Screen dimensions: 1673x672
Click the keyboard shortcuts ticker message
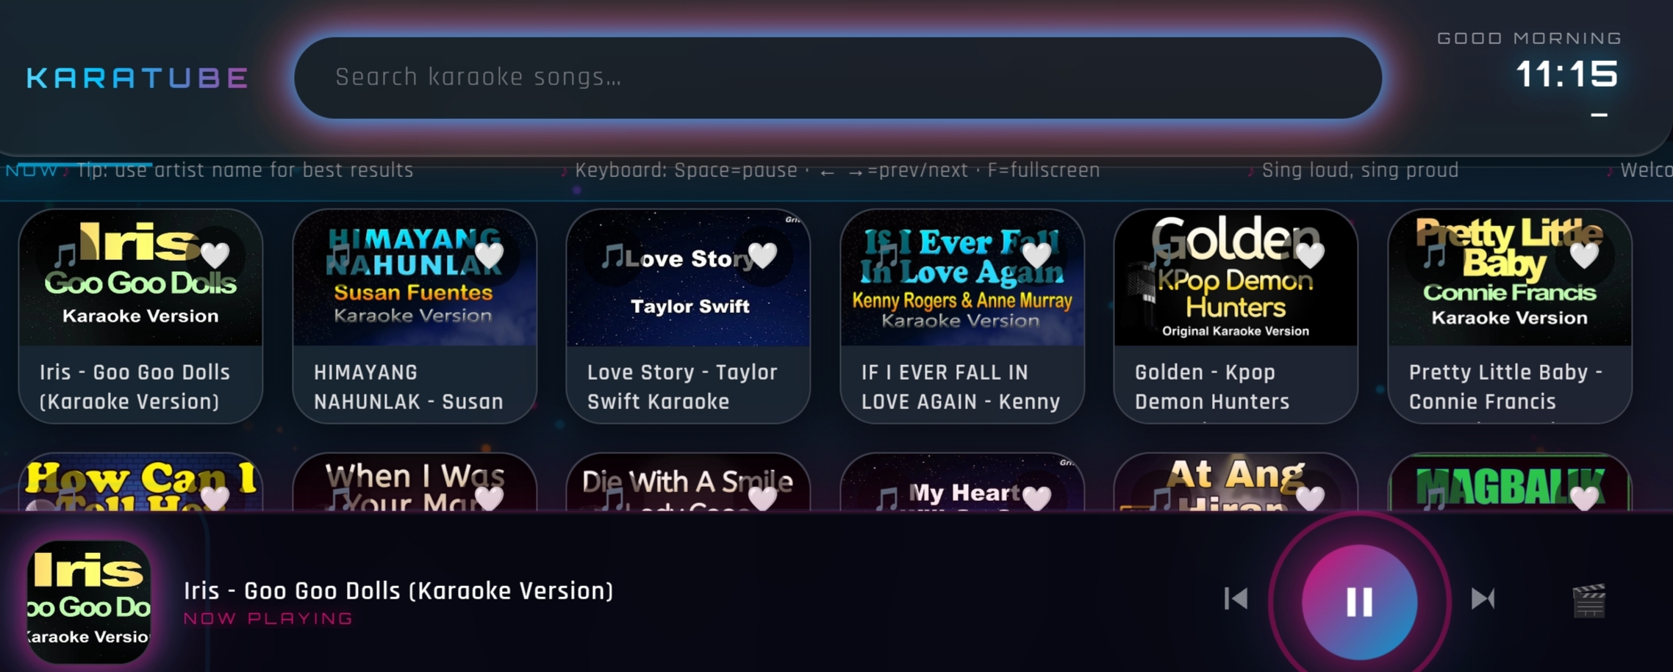pos(837,170)
